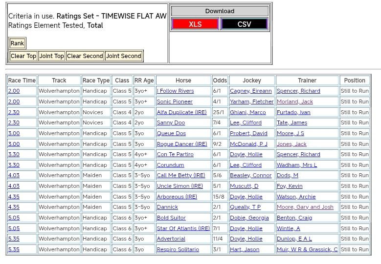This screenshot has width=381, height=264.
Task: Open horse link I Follow Rivers
Action: (x=175, y=91)
